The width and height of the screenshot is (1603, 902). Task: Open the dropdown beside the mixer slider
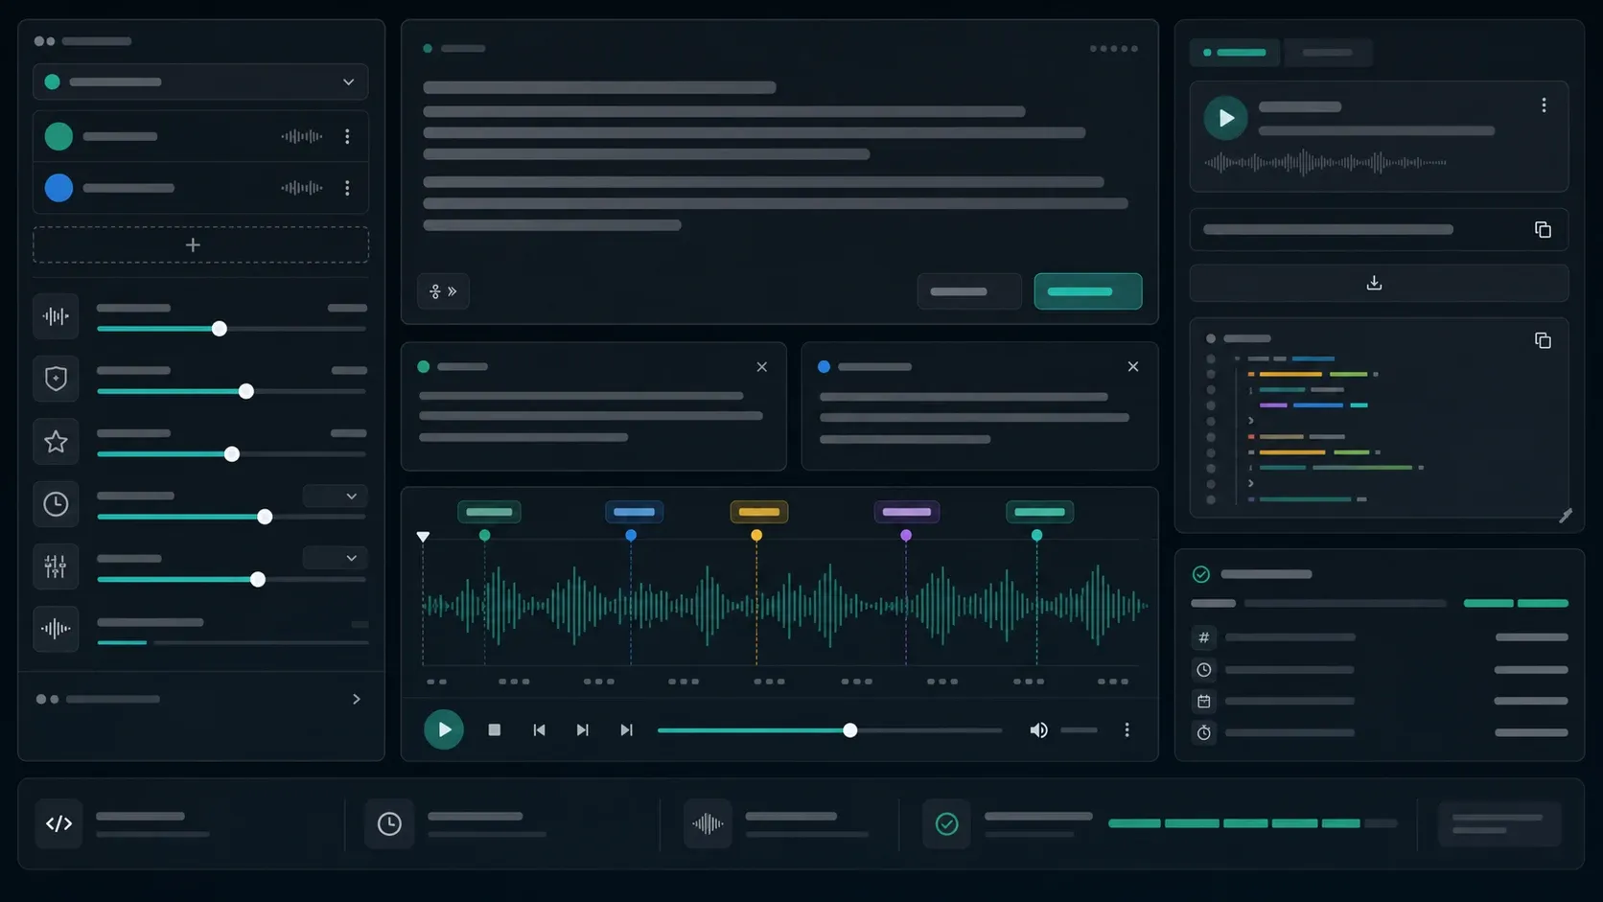coord(335,558)
